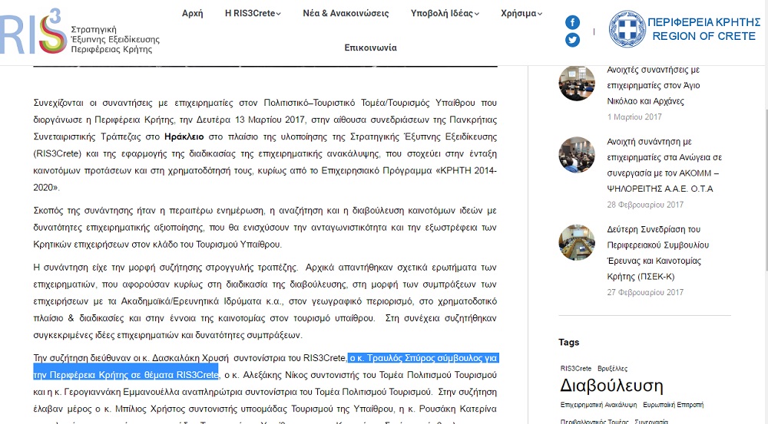Viewport: 768px width, 424px height.
Task: Click the RIS3 site logo
Action: (77, 31)
